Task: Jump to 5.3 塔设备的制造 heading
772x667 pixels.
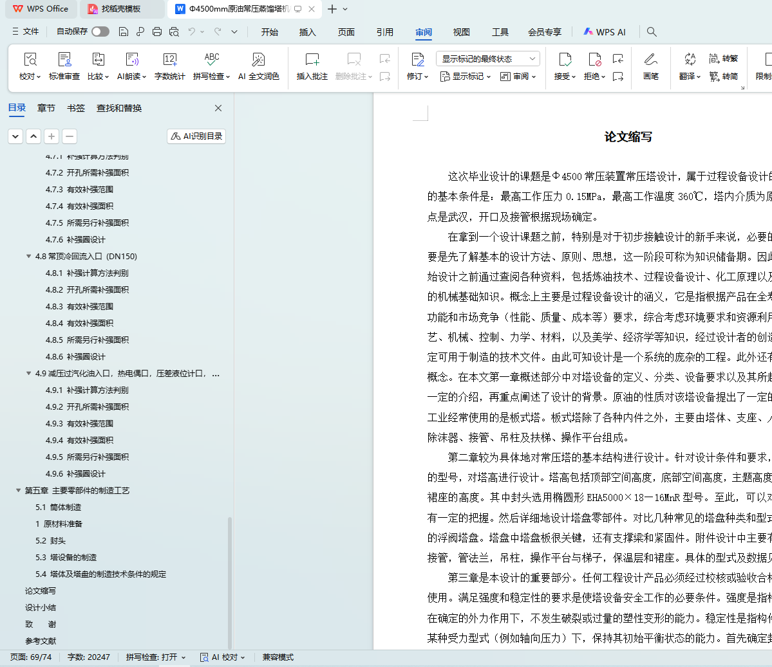Action: 66,557
